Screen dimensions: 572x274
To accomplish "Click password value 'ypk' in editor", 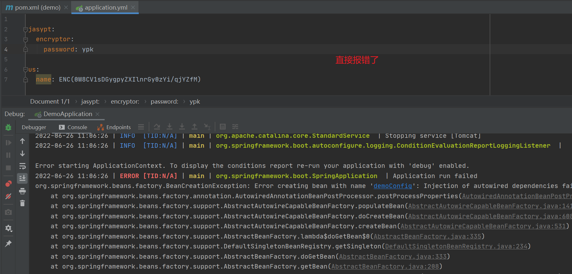I will [88, 50].
